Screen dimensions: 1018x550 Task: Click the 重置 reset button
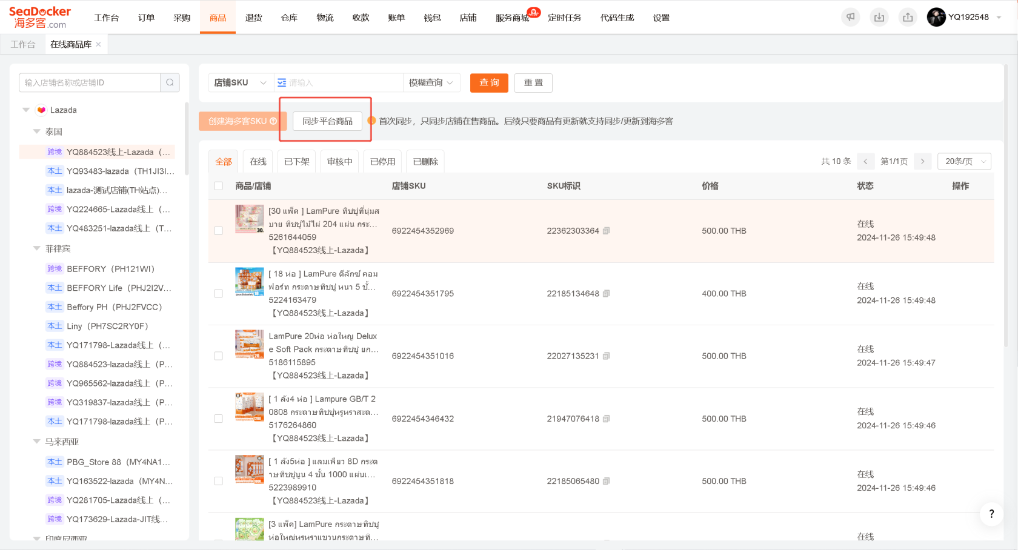click(x=533, y=82)
